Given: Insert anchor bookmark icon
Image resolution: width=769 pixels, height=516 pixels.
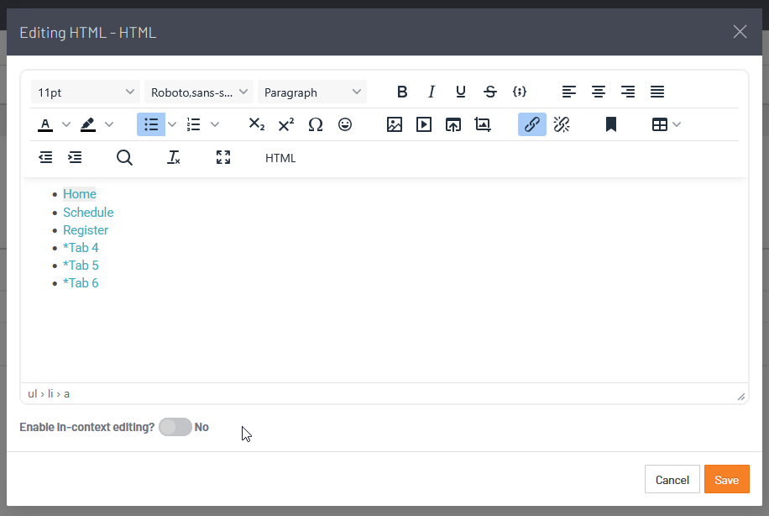Looking at the screenshot, I should 610,124.
